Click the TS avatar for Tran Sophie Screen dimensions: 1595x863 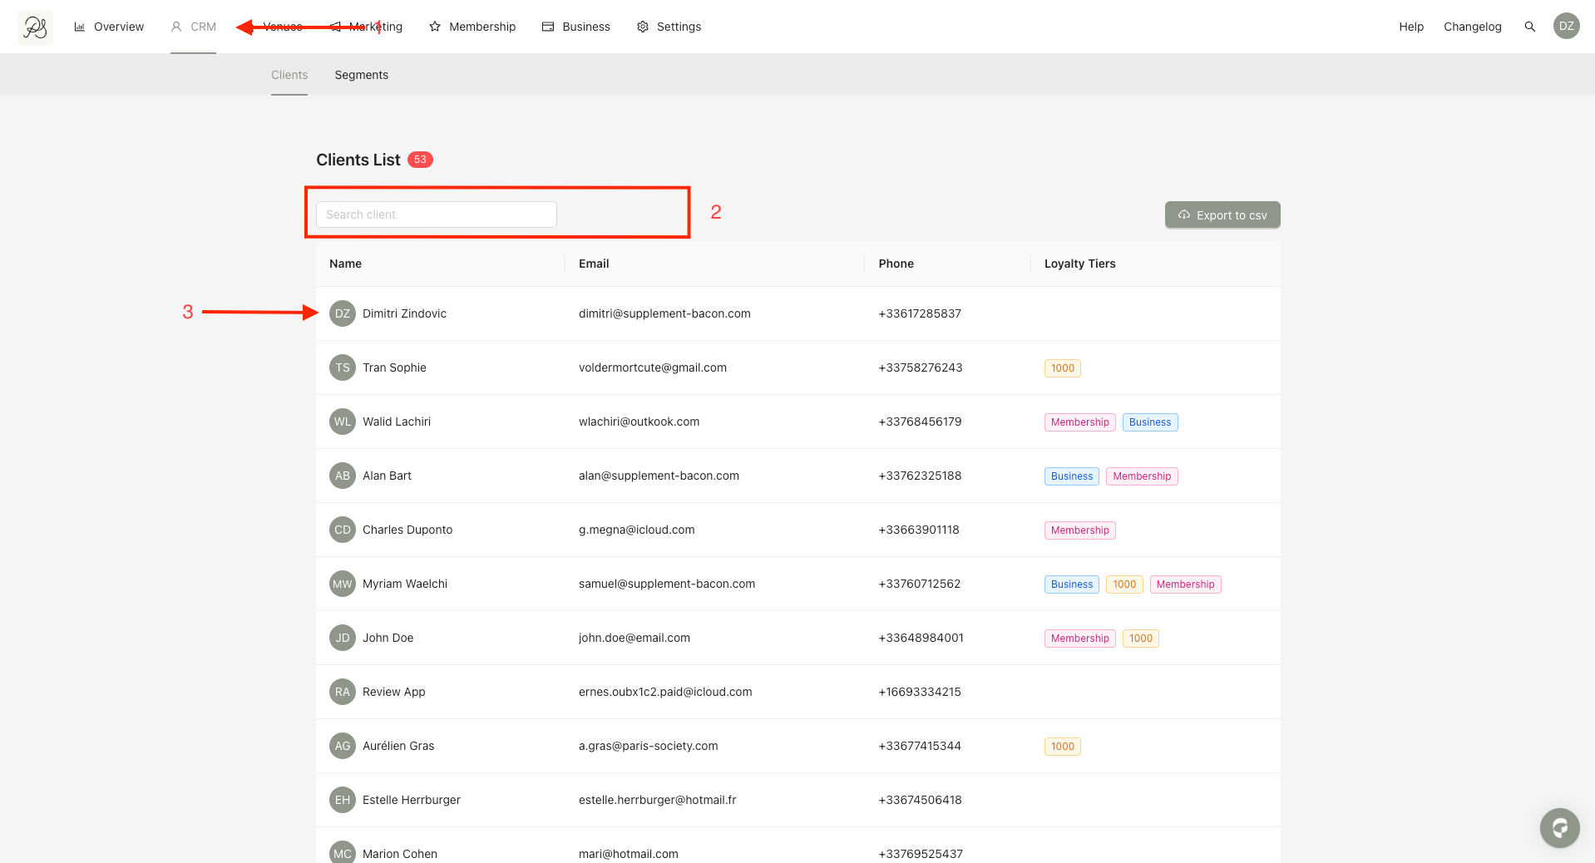(x=343, y=367)
